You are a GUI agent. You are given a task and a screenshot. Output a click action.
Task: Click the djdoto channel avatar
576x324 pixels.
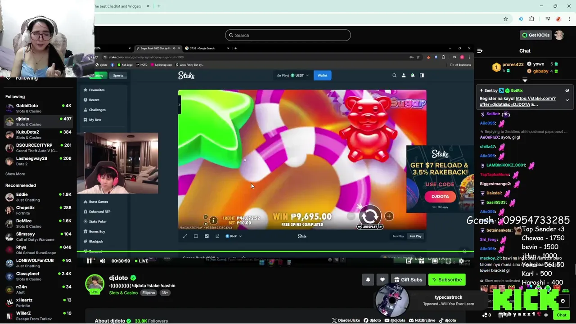tap(94, 283)
